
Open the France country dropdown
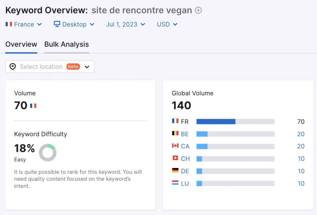click(x=24, y=24)
